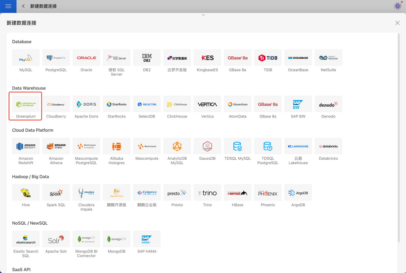Image resolution: width=406 pixels, height=273 pixels.
Task: Open the hamburger menu
Action: pyautogui.click(x=8, y=6)
